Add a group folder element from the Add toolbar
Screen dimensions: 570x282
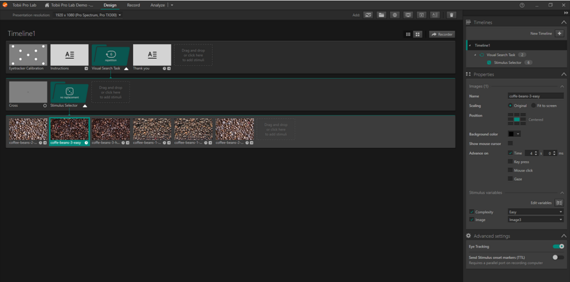[381, 15]
